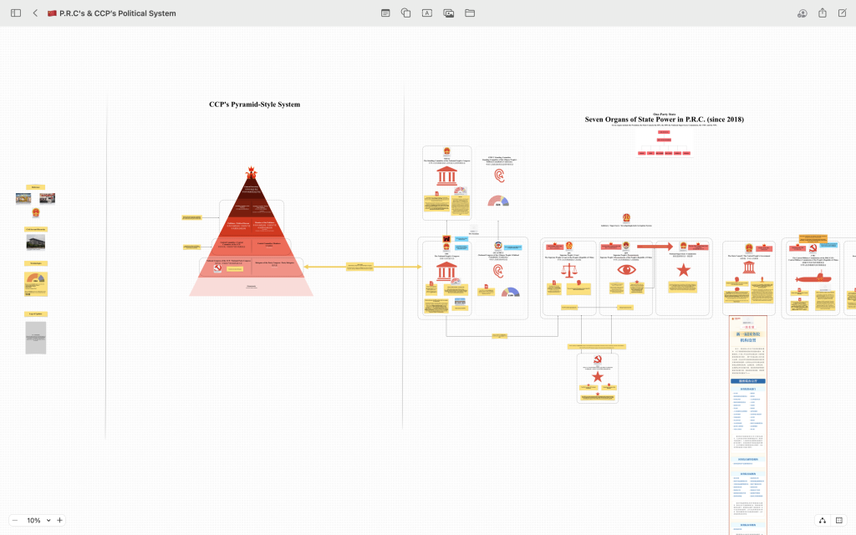The image size is (856, 535).
Task: Select the "CCP's Pyramid-Style System" title text
Action: 254,104
